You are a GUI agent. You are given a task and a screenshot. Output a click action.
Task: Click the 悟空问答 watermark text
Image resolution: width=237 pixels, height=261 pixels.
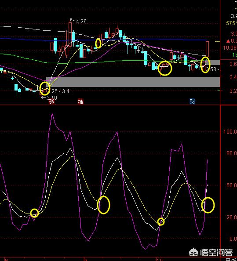pos(216,253)
